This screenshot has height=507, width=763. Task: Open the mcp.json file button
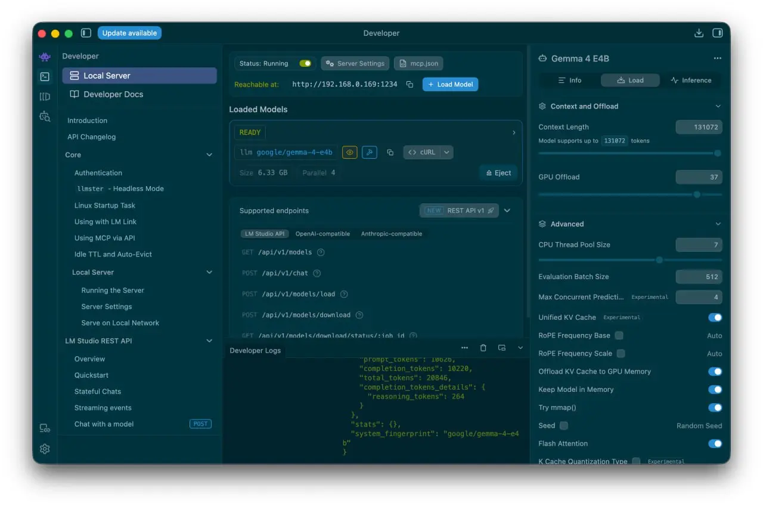[x=419, y=63]
